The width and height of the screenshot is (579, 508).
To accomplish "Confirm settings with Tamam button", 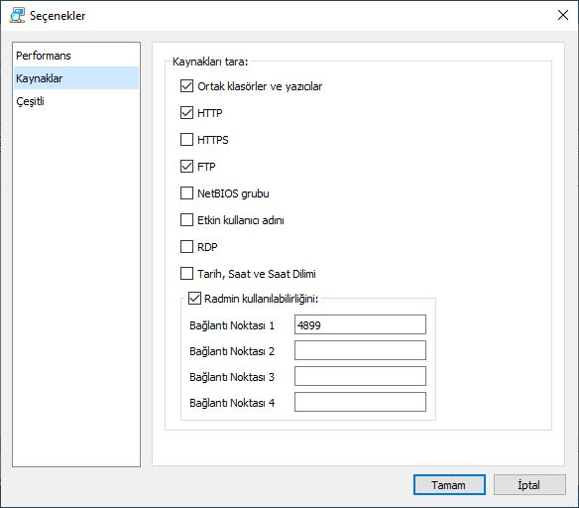I will tap(449, 485).
